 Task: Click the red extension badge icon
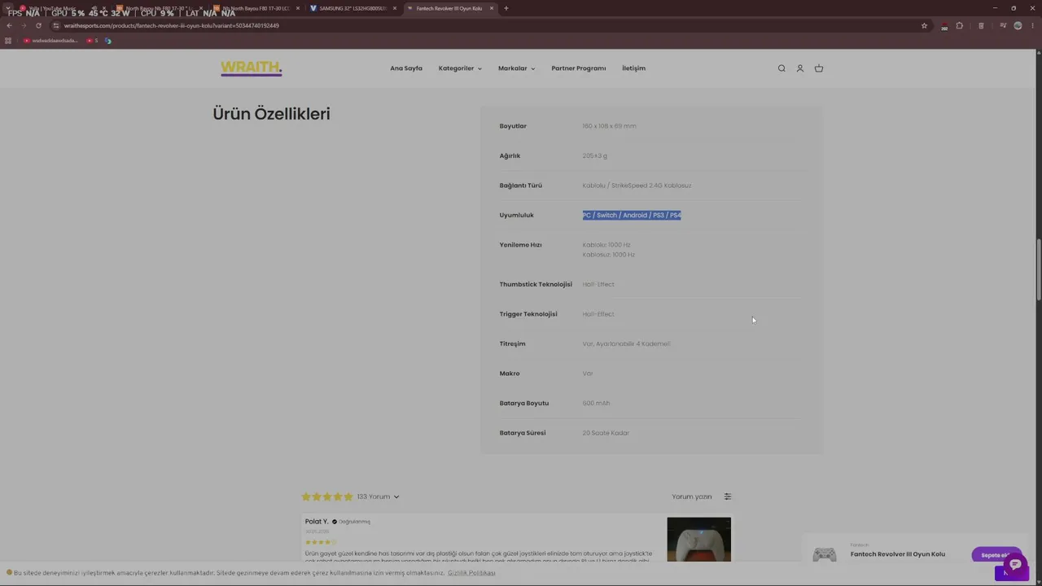pyautogui.click(x=944, y=26)
